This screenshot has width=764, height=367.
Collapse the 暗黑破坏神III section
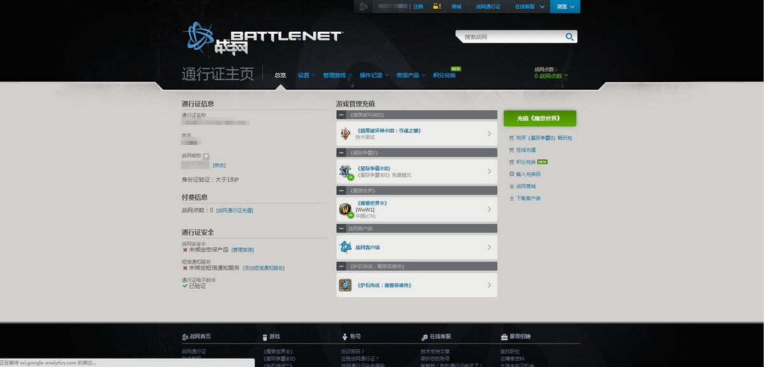[342, 115]
